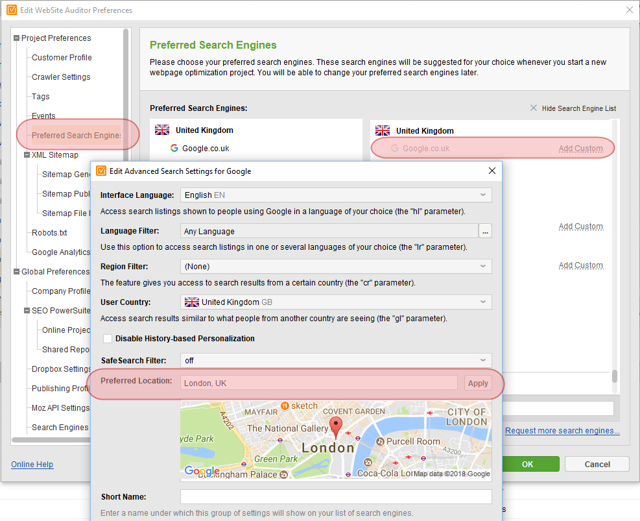640x521 pixels.
Task: Open the Online Help link
Action: coord(32,465)
